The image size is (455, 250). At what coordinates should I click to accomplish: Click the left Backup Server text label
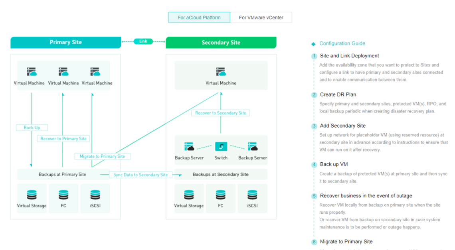189,158
